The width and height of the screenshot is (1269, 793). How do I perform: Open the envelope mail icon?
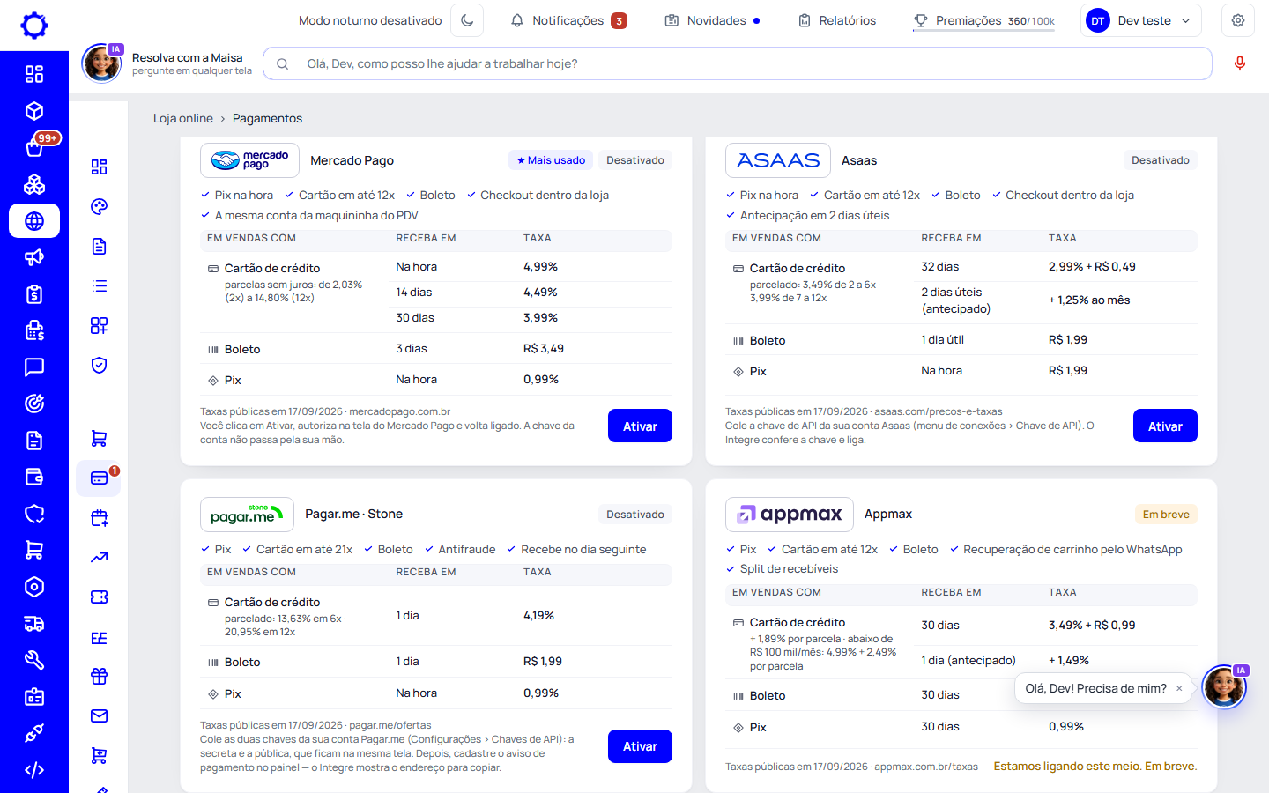pyautogui.click(x=100, y=716)
